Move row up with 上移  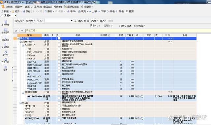pyautogui.click(x=93, y=11)
